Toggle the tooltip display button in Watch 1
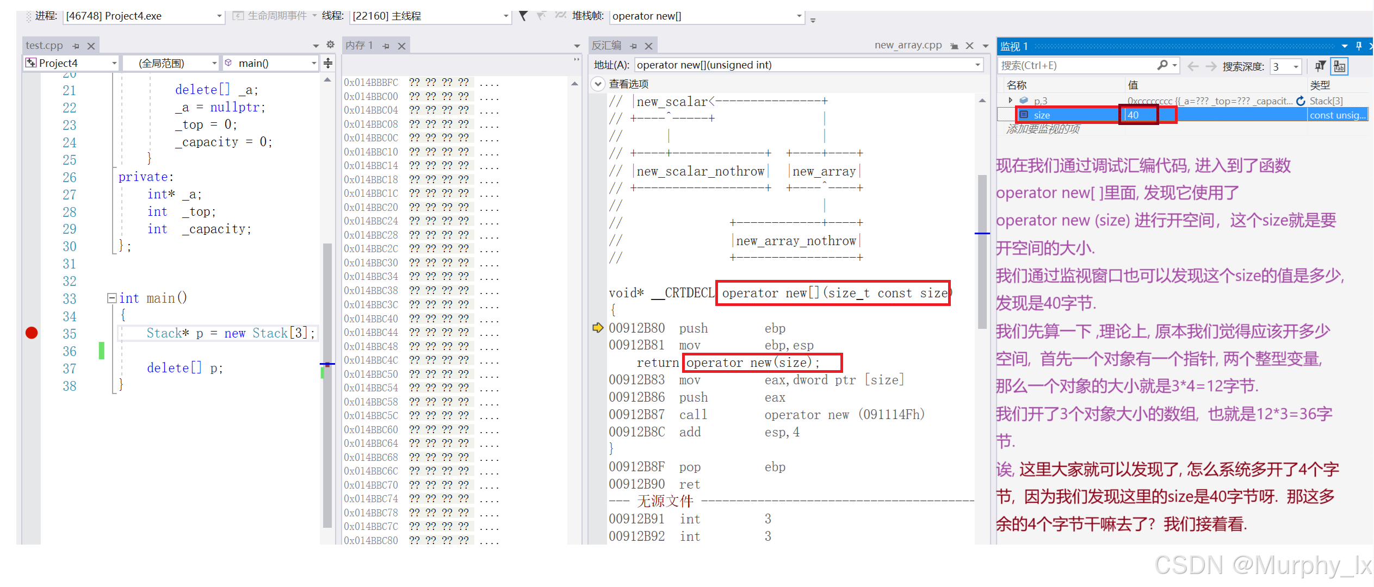The image size is (1374, 587). point(1339,66)
